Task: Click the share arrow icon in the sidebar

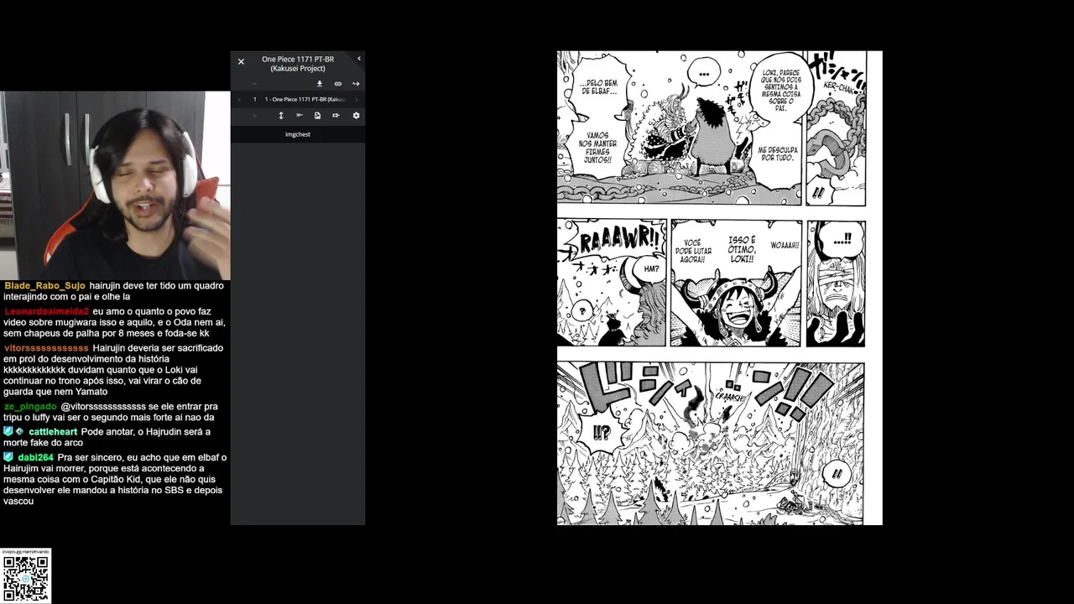Action: pyautogui.click(x=356, y=84)
